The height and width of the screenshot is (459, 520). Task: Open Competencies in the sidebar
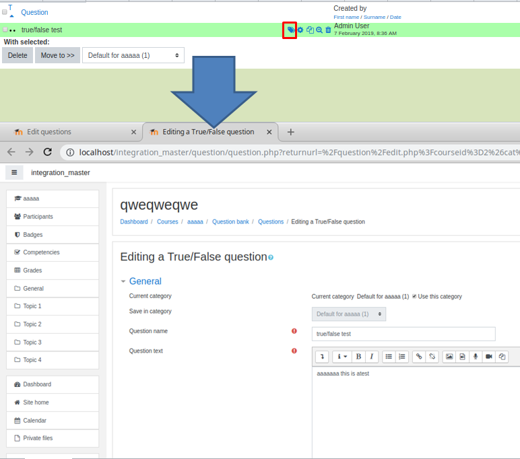coord(53,252)
